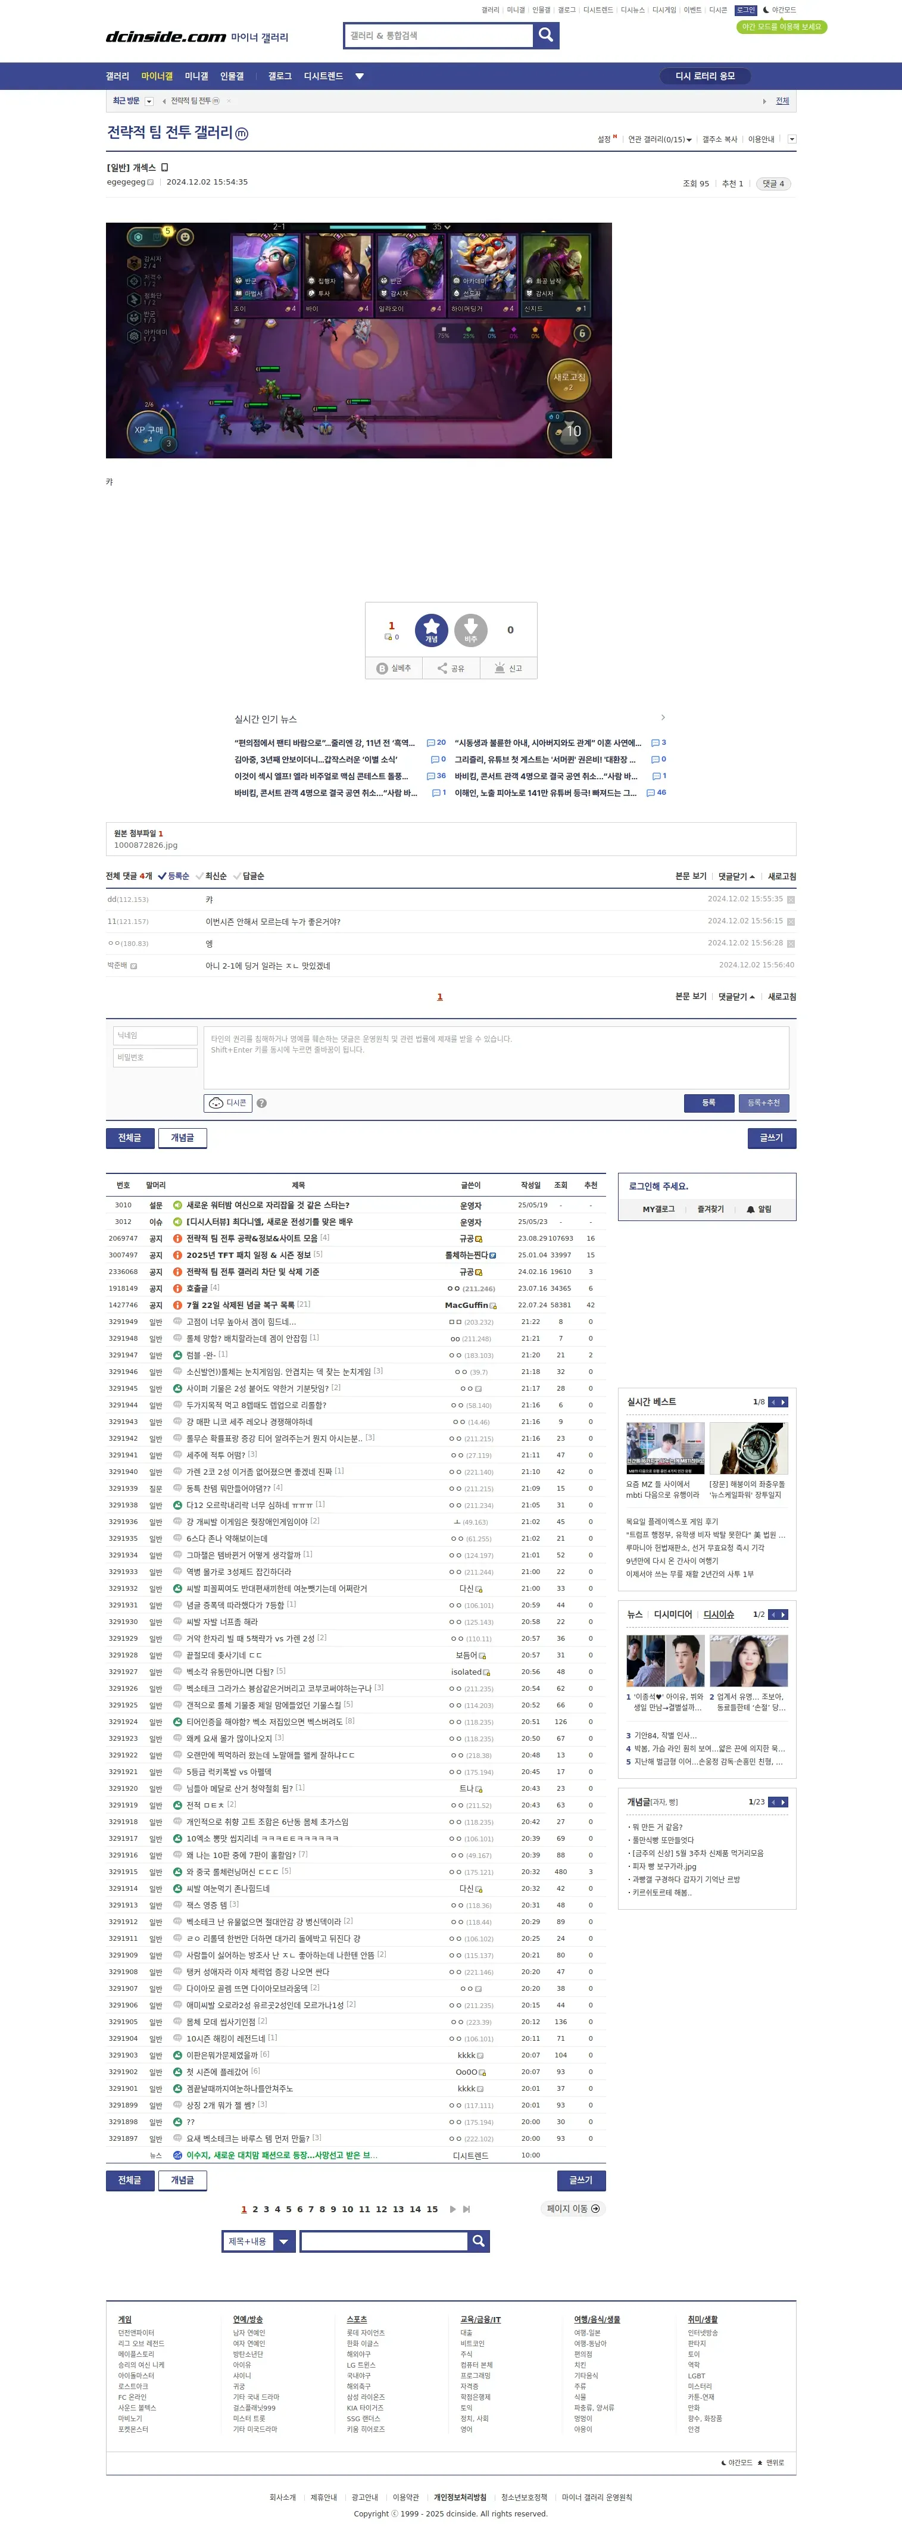Open the wristwatch thumbnail in 실시간 베스트
Image resolution: width=902 pixels, height=2548 pixels.
[749, 1448]
